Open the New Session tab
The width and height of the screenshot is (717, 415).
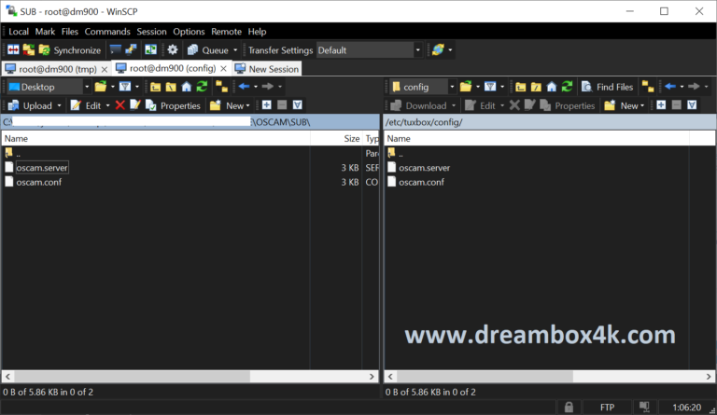267,69
